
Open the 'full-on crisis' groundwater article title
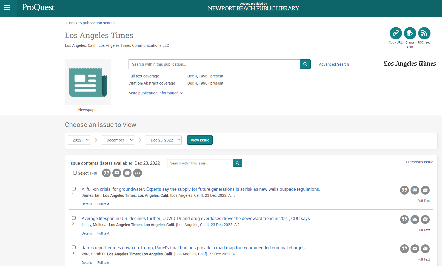coord(201,189)
